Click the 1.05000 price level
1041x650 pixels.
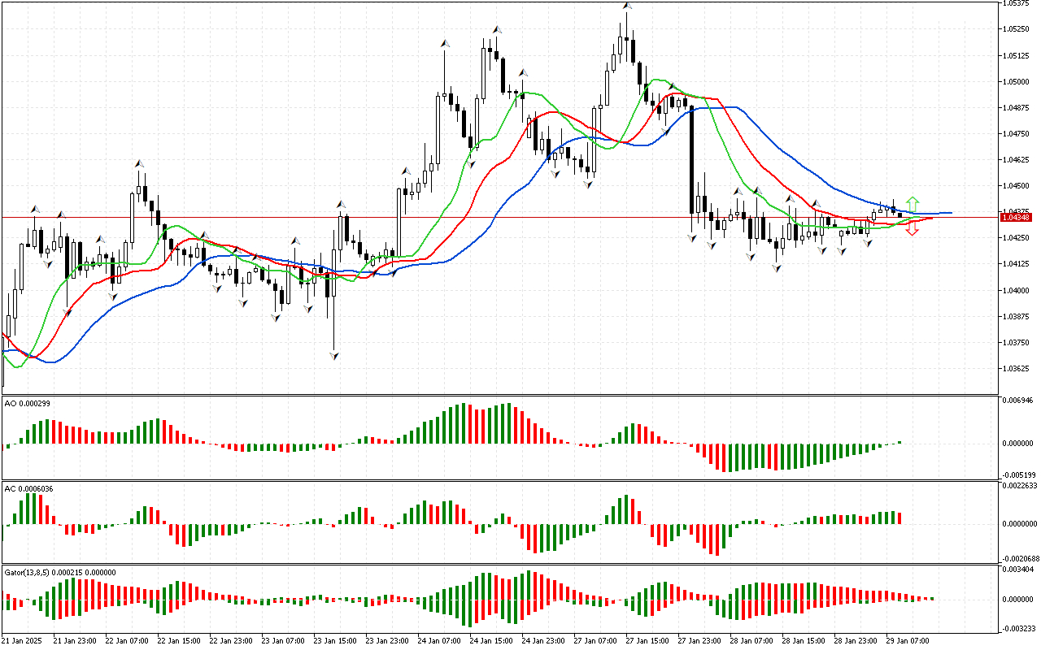(x=1017, y=81)
